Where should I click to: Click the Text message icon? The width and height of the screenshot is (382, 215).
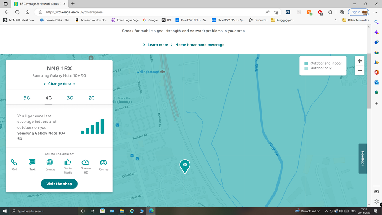point(32,162)
